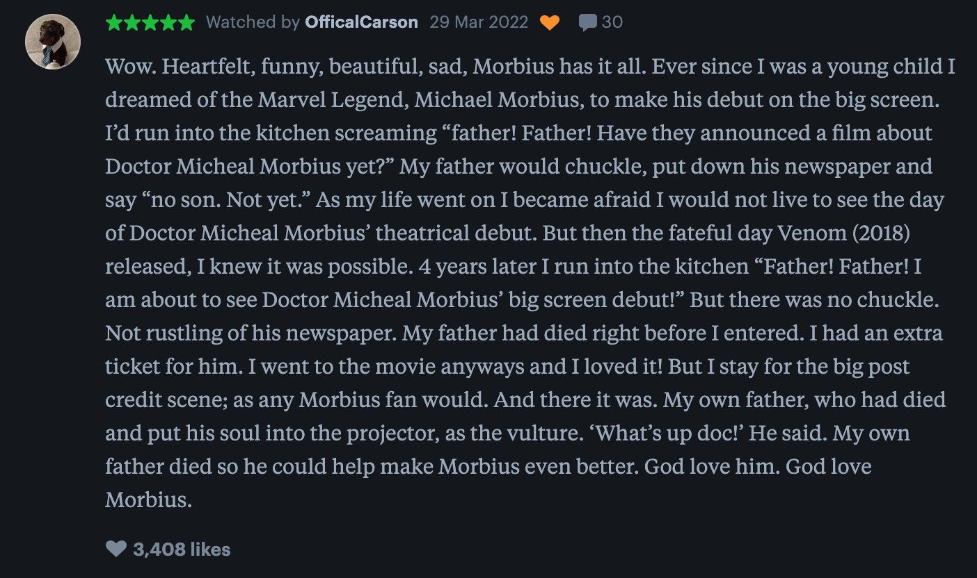Click the fifth green rating star

pos(186,23)
